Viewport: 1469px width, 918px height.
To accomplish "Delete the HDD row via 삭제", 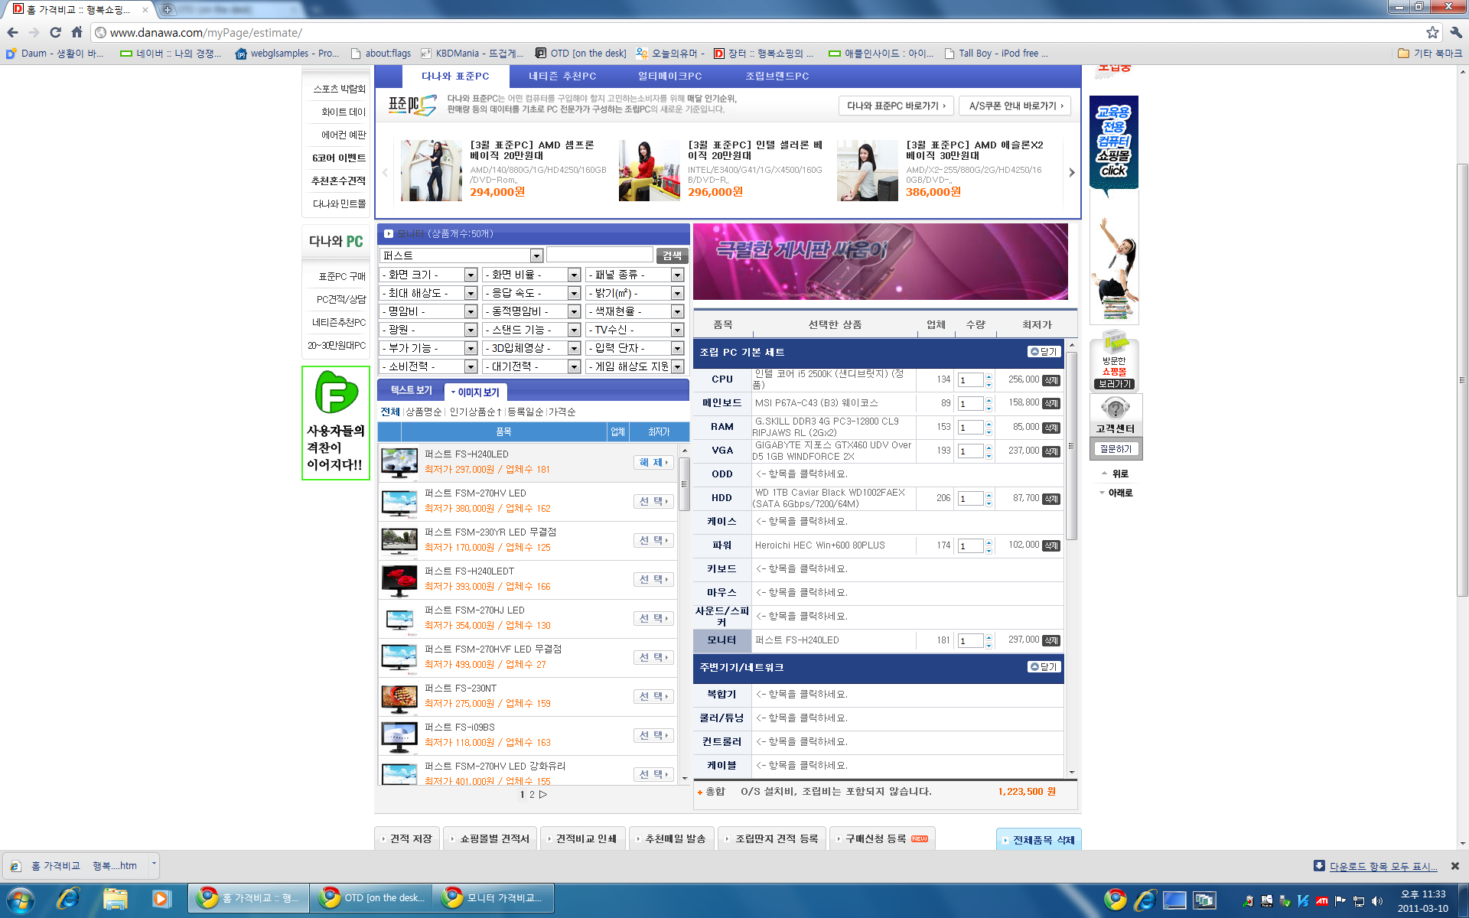I will pyautogui.click(x=1051, y=499).
